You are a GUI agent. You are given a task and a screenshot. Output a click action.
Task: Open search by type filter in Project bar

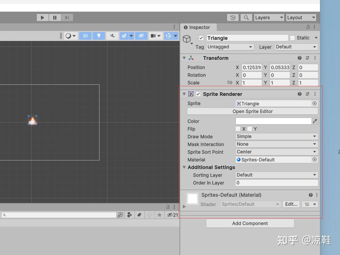pos(130,215)
